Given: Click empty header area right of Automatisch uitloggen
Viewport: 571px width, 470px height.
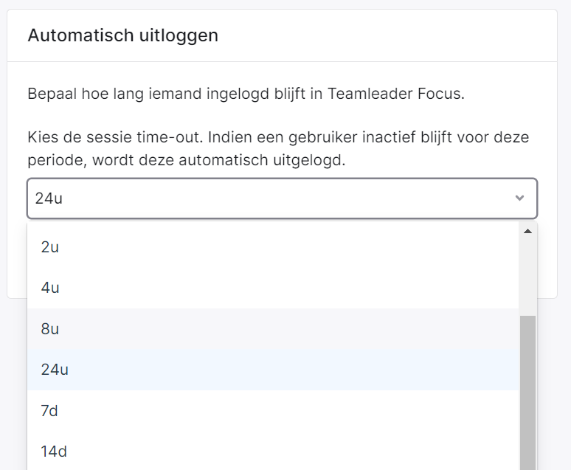Looking at the screenshot, I should coord(386,35).
